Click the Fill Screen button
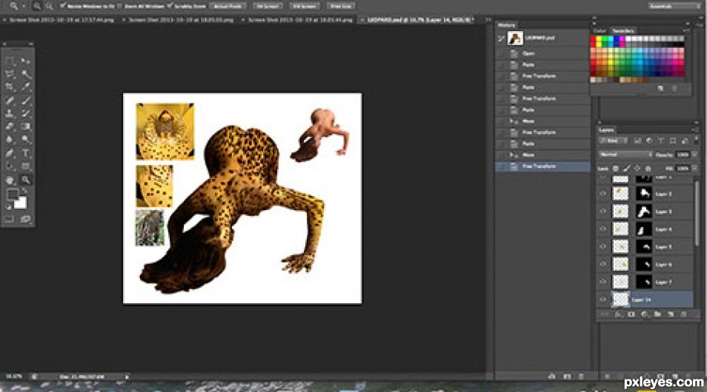This screenshot has height=392, width=707. click(305, 7)
